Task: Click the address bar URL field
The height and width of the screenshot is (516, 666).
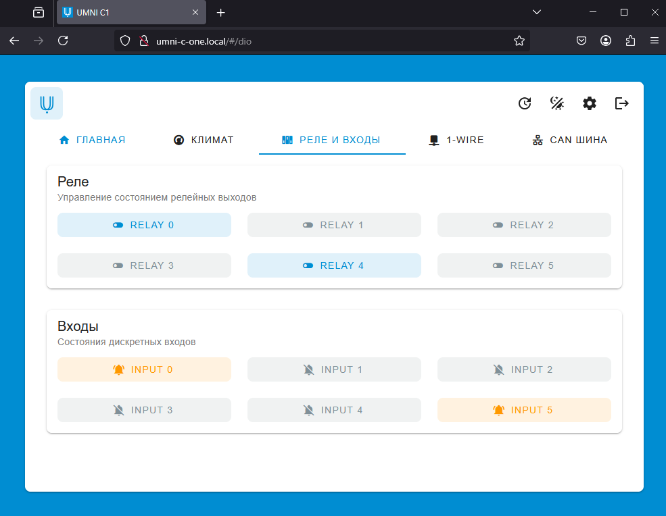Action: [x=322, y=41]
